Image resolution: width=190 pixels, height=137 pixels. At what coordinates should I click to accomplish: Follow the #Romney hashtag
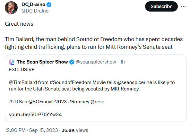(x=79, y=102)
